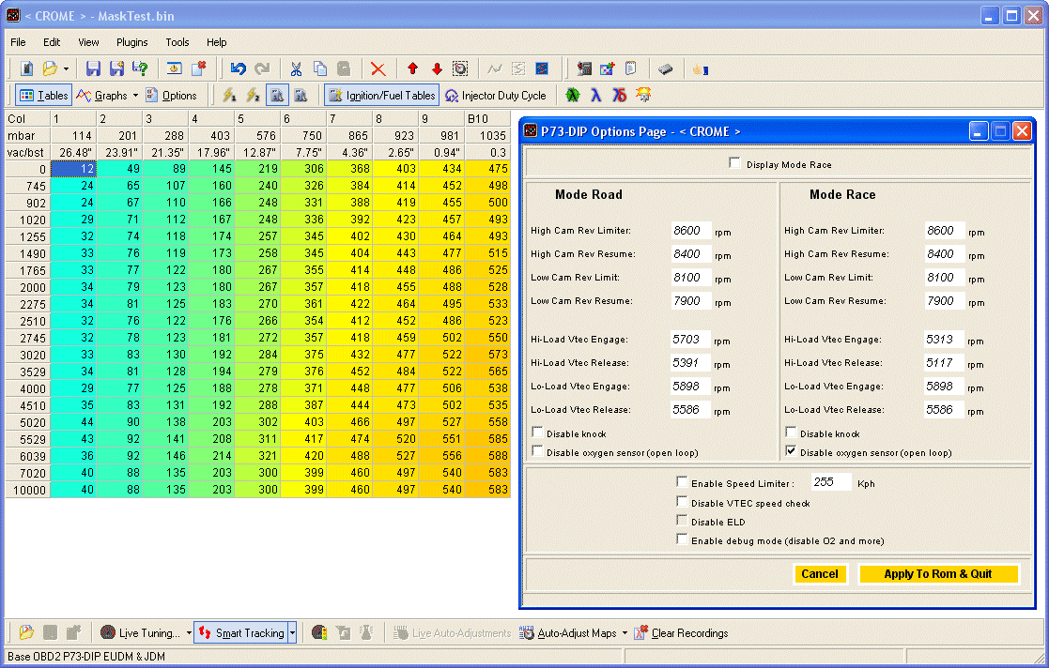Image resolution: width=1049 pixels, height=668 pixels.
Task: Click Apply To Rom & Quit button
Action: (x=938, y=574)
